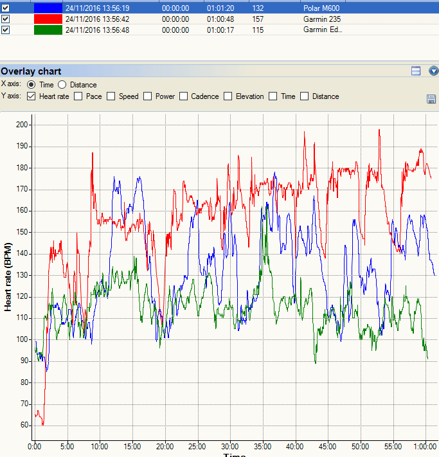This screenshot has height=457, width=439.
Task: Click the Heart rate (BPM) axis label
Action: [8, 277]
